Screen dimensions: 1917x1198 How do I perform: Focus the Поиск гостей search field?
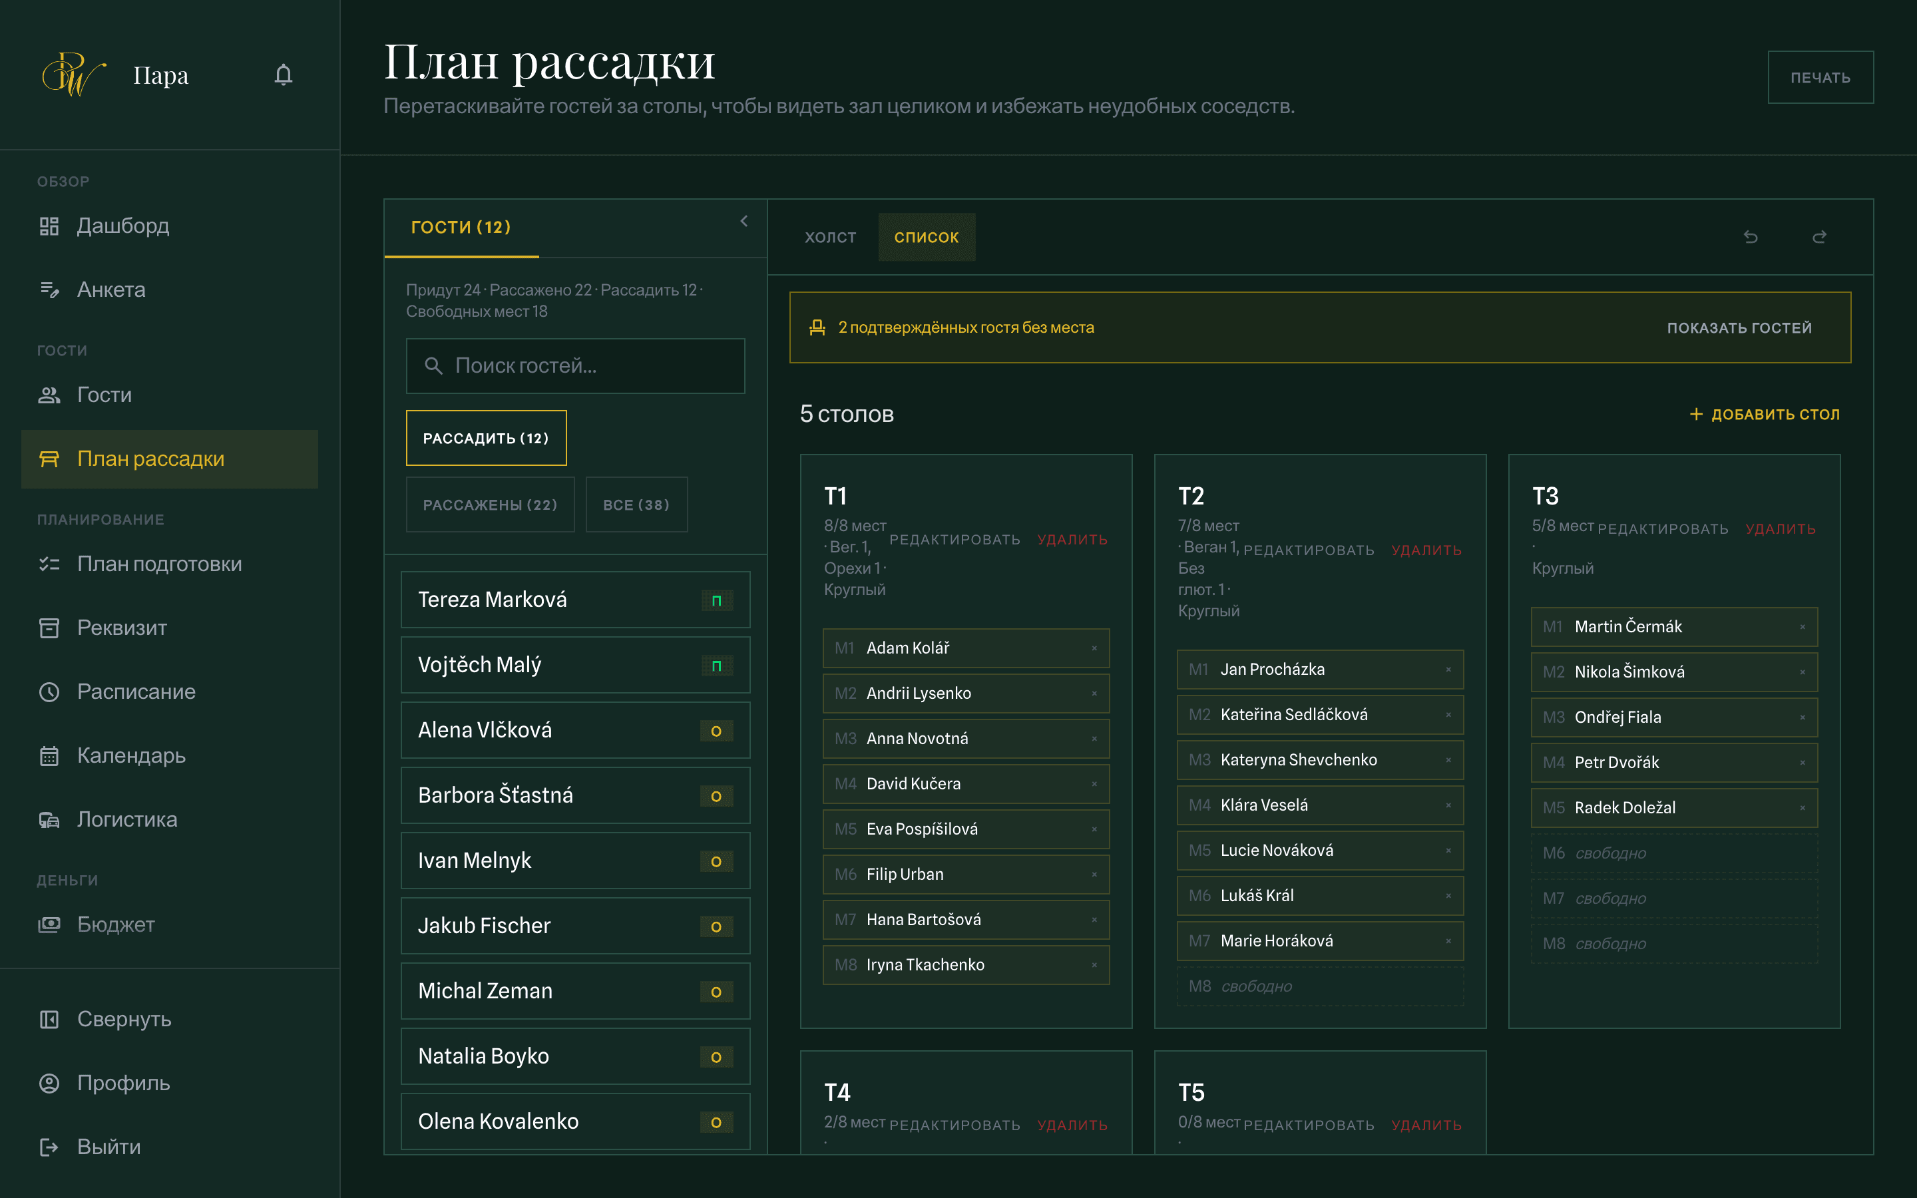pos(576,366)
